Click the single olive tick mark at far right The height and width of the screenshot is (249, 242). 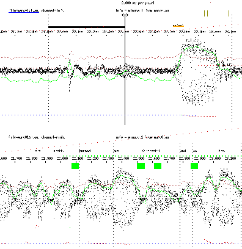click(x=229, y=13)
